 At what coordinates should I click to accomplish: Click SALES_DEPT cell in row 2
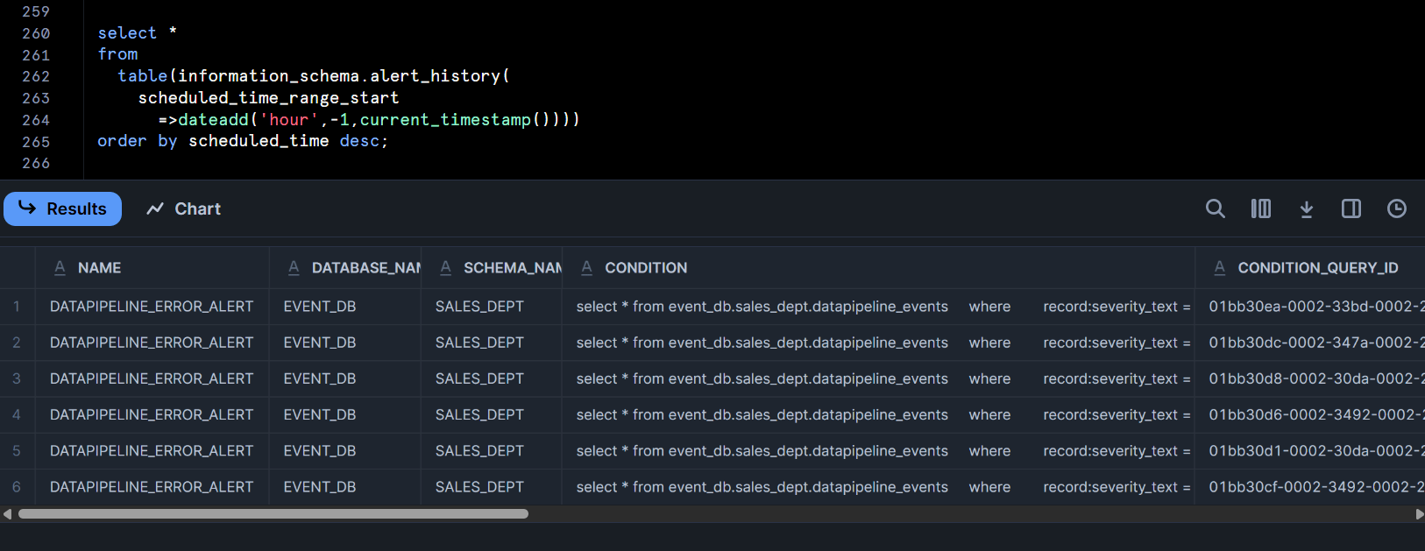[492, 343]
